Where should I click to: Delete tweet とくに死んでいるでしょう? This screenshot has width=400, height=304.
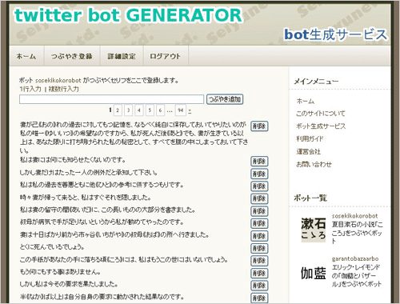pyautogui.click(x=259, y=248)
